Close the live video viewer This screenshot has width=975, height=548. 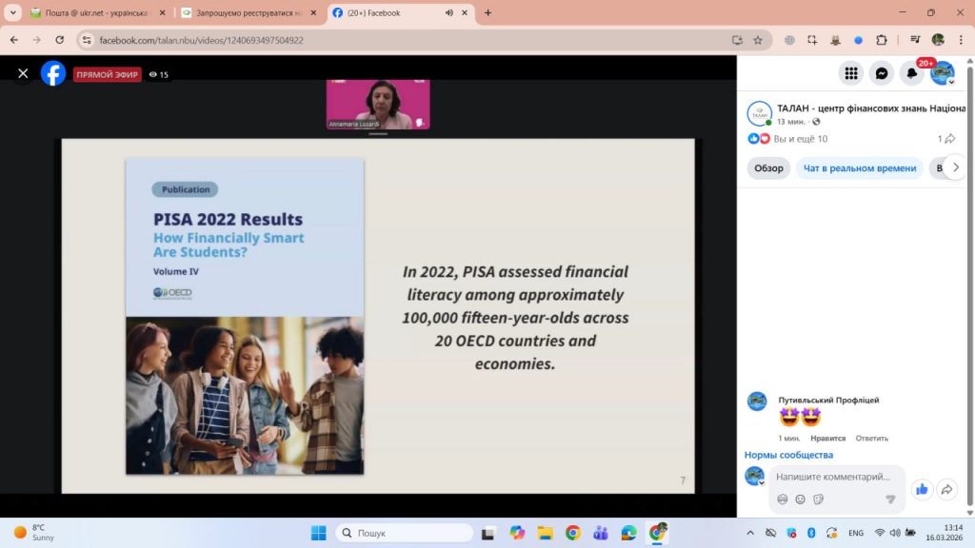tap(23, 73)
